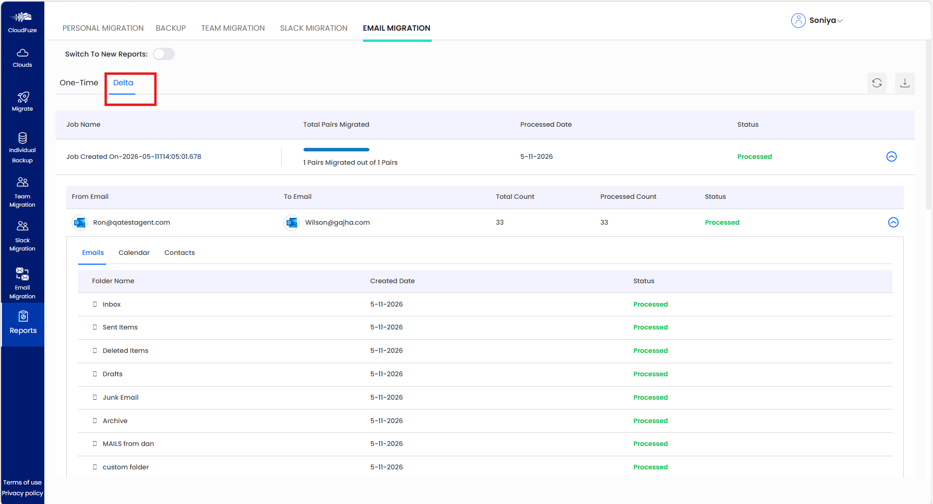Open the Privacy policy link

click(x=22, y=493)
